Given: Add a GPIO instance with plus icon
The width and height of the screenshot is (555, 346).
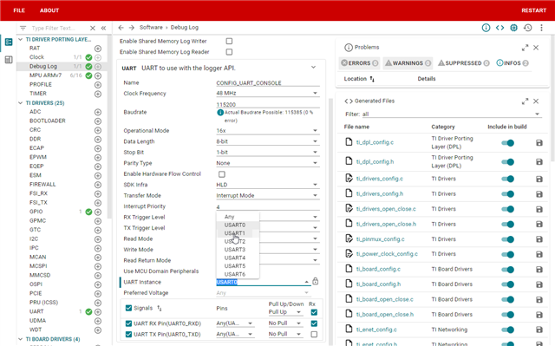Looking at the screenshot, I should [98, 212].
